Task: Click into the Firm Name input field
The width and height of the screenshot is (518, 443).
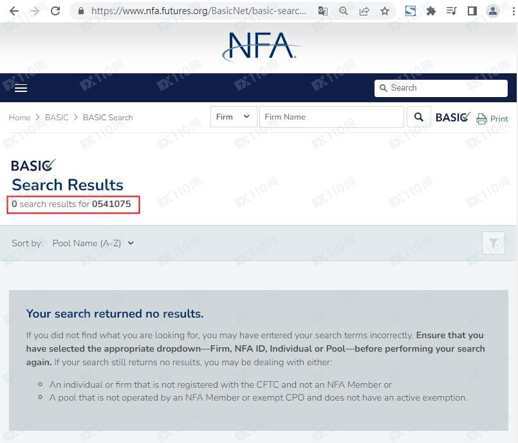Action: point(331,117)
